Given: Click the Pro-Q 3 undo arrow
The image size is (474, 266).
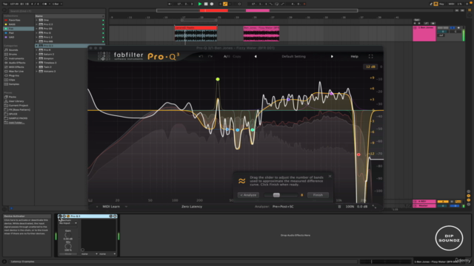Looking at the screenshot, I should pyautogui.click(x=201, y=56).
